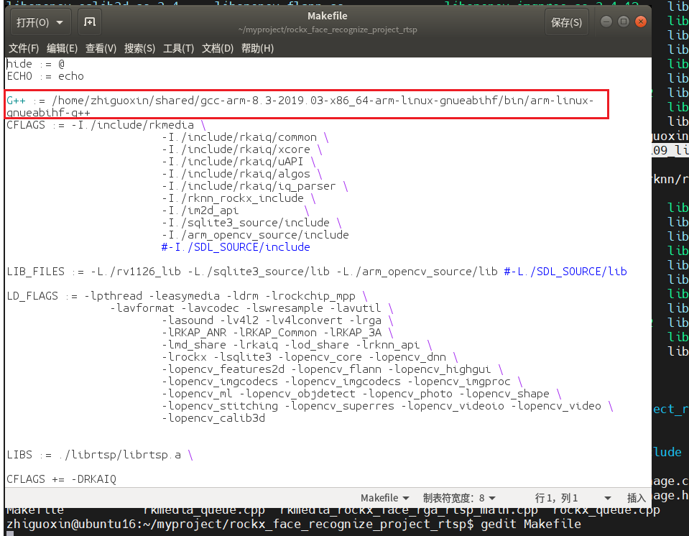Screen dimensions: 689x536
Task: Click 'CFLAGS := -I./include/rkmedia' line
Action: tap(106, 125)
